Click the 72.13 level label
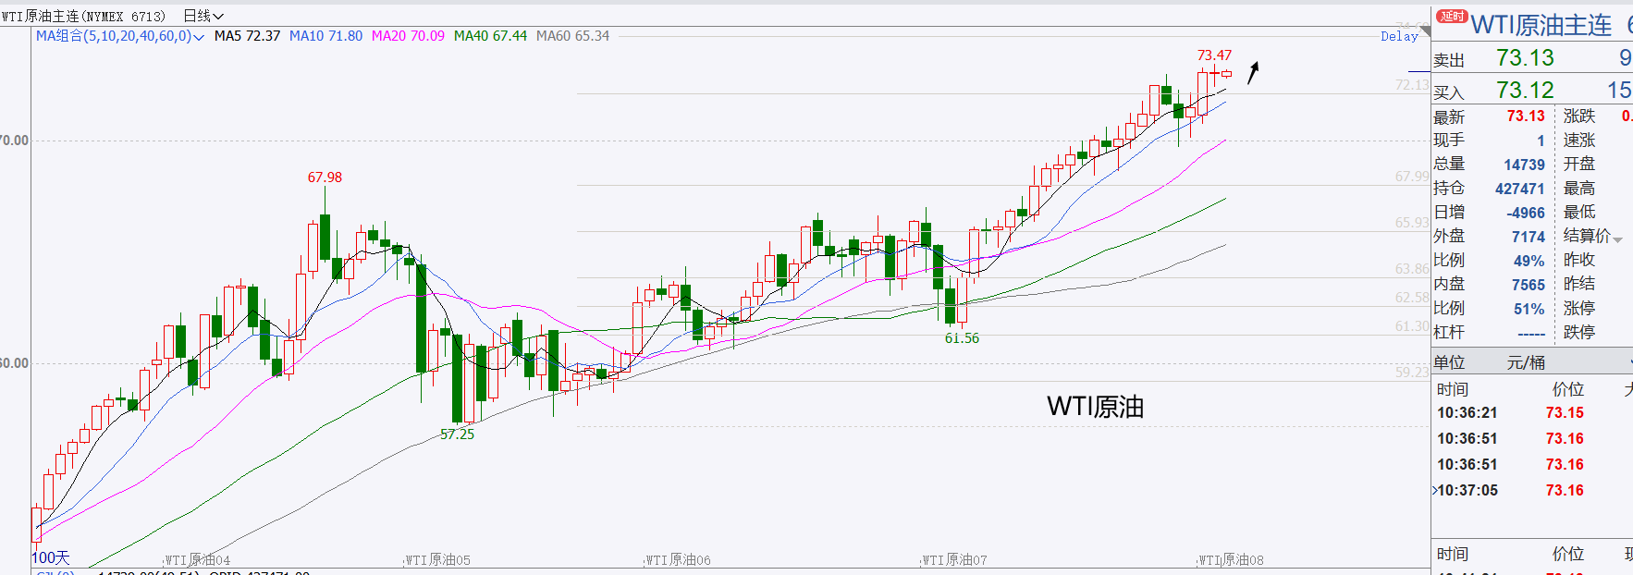Image resolution: width=1633 pixels, height=575 pixels. (1412, 85)
